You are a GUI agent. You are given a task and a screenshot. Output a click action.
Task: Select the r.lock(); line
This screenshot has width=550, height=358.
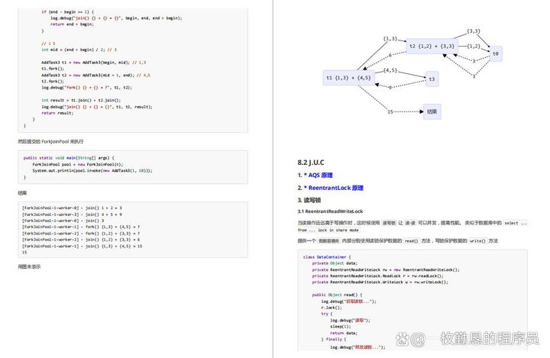tap(332, 308)
